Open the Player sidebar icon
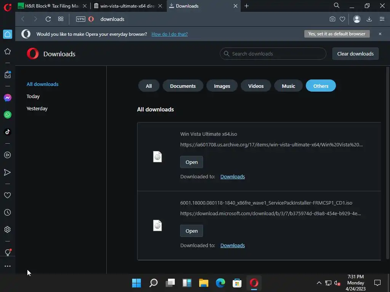 pos(8,155)
